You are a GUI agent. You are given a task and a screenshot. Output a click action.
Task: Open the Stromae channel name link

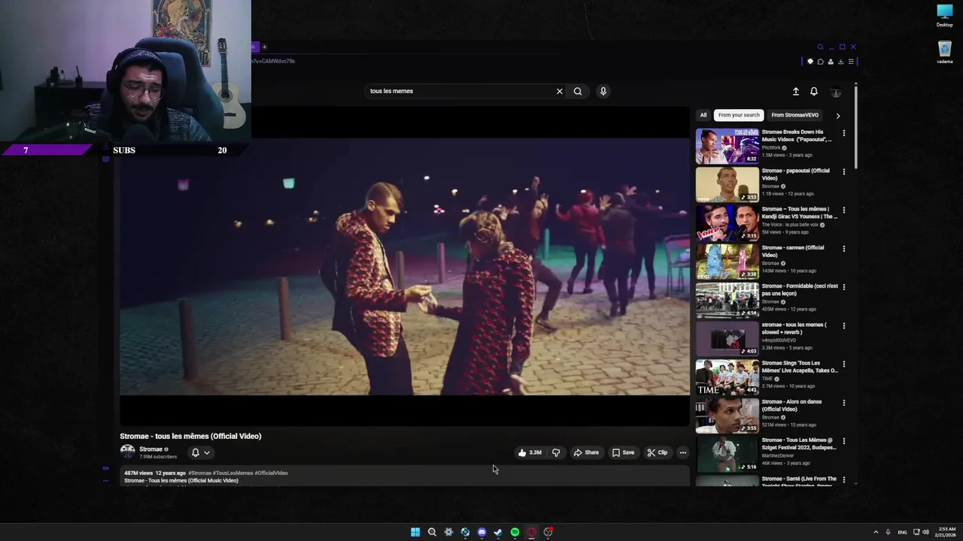[x=150, y=449]
